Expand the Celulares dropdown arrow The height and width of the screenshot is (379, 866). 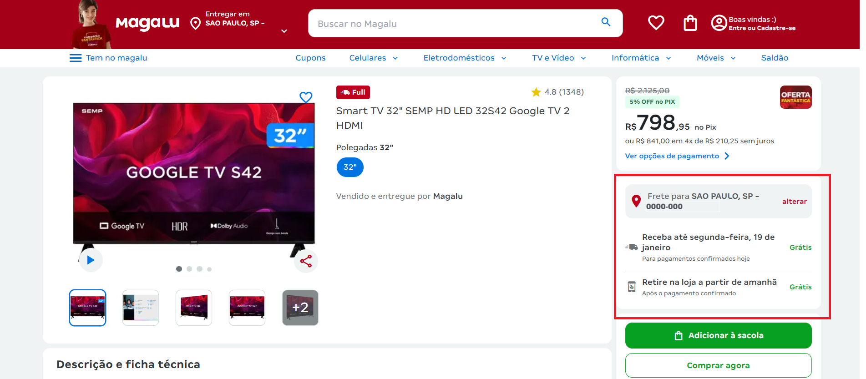pos(395,58)
